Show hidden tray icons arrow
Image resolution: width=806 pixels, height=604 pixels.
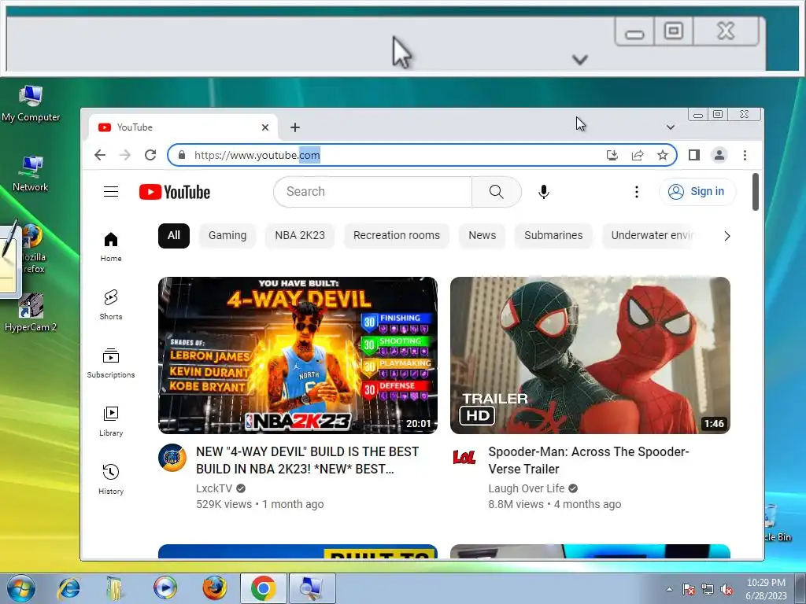(x=669, y=589)
